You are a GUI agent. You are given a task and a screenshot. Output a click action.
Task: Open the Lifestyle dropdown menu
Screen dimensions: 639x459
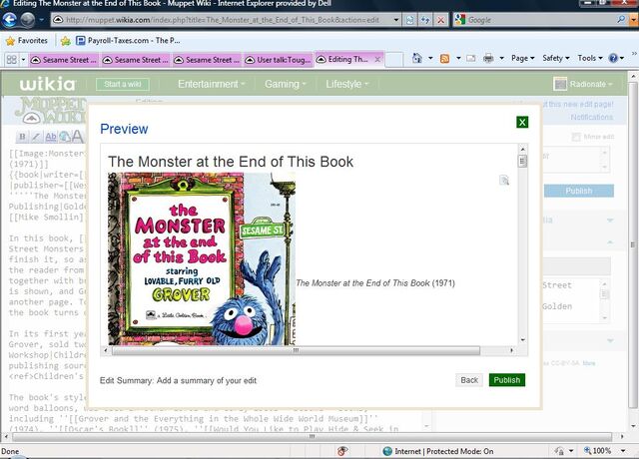346,84
